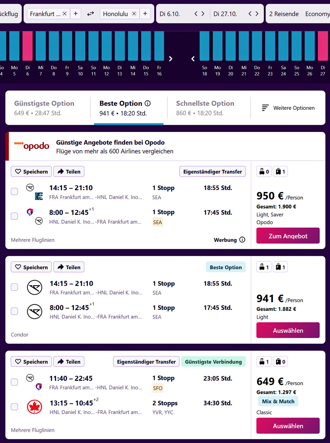The width and height of the screenshot is (330, 443).
Task: Click info icon next to Beste Option
Action: click(x=148, y=103)
